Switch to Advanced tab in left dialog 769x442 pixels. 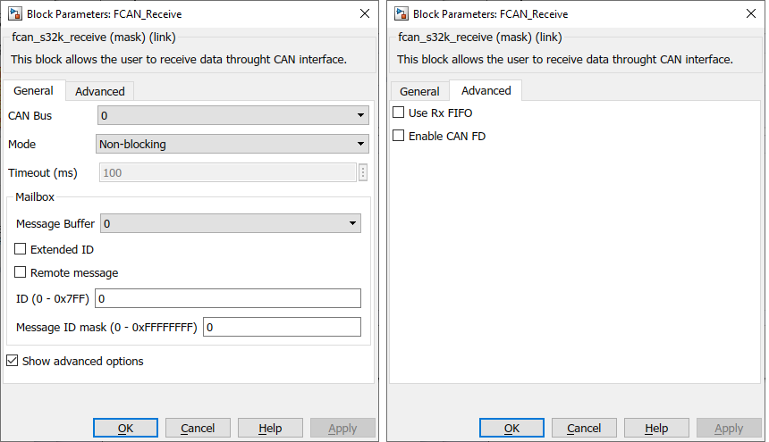pyautogui.click(x=100, y=91)
